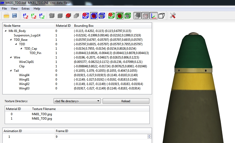Collapse the Tail node
The image size is (235, 143).
(11, 70)
